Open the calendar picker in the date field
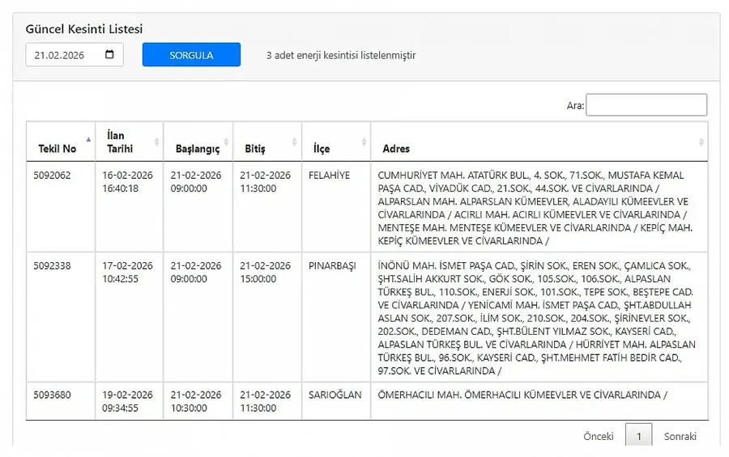This screenshot has width=729, height=457. coord(110,55)
